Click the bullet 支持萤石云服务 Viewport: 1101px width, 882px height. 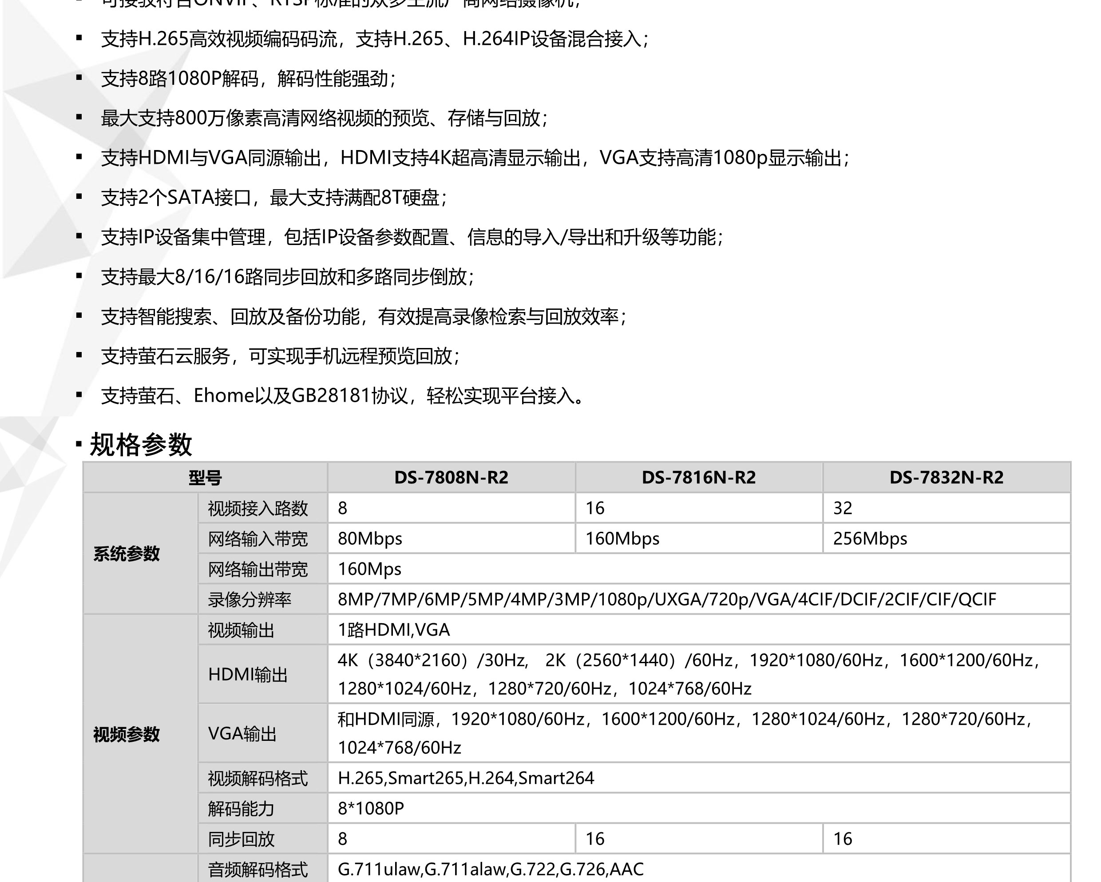click(x=281, y=356)
